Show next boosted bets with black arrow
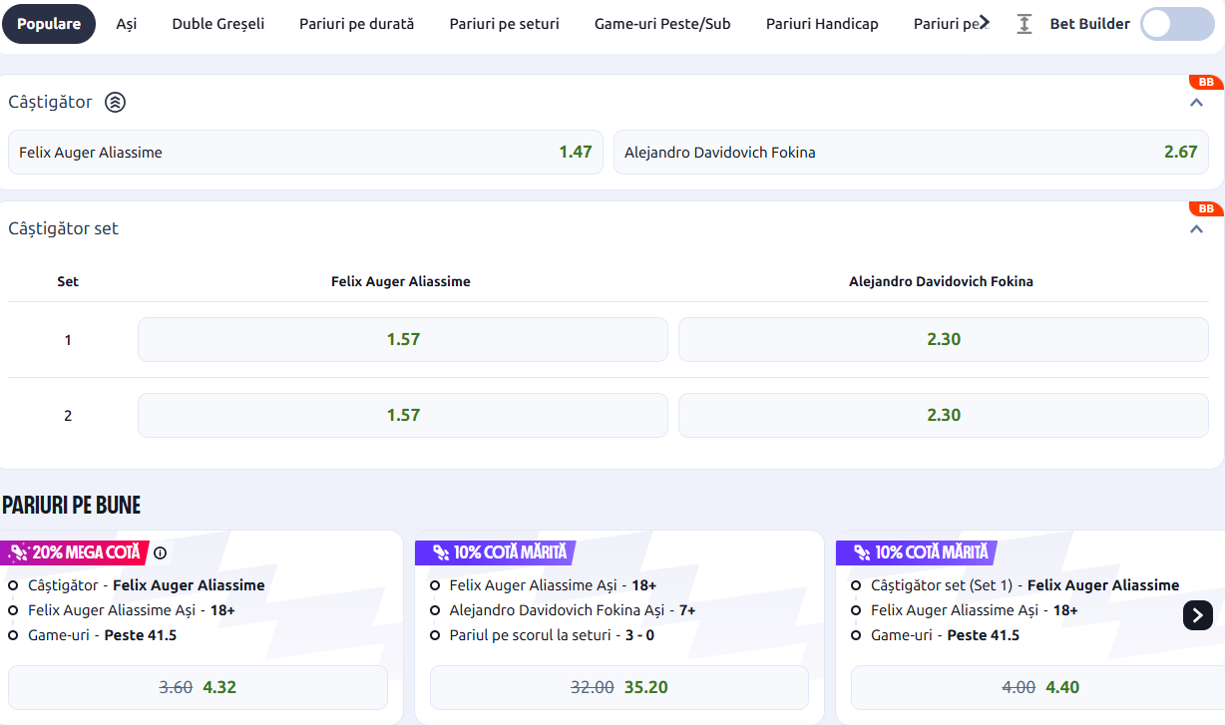Image resolution: width=1225 pixels, height=725 pixels. click(x=1198, y=614)
